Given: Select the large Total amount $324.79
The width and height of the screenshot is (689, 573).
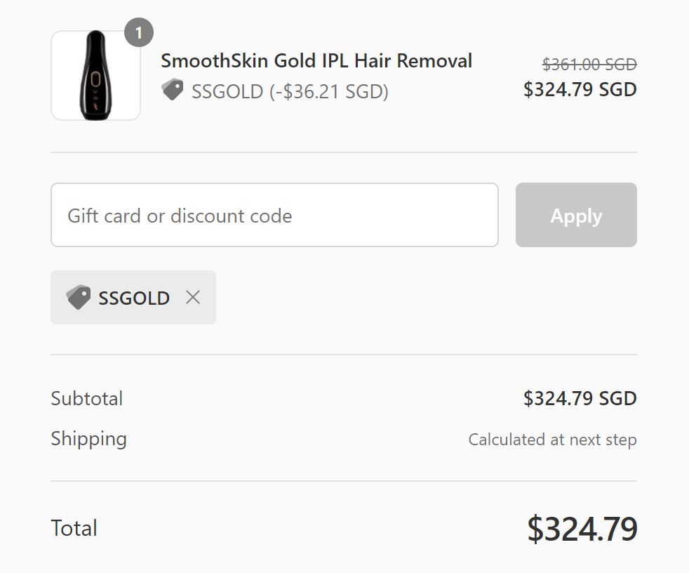Looking at the screenshot, I should tap(582, 529).
